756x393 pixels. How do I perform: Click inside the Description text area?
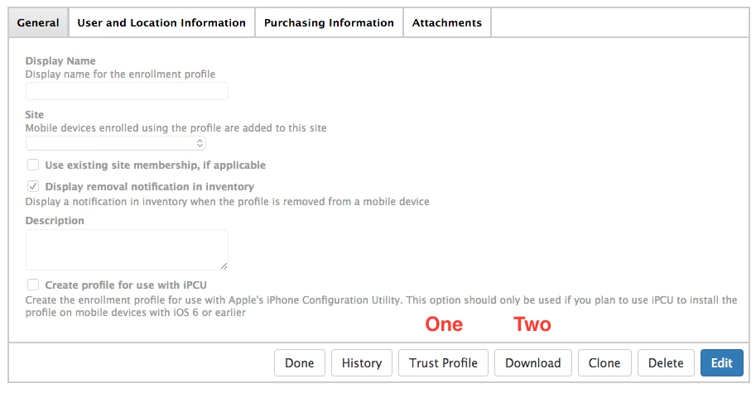(x=127, y=250)
